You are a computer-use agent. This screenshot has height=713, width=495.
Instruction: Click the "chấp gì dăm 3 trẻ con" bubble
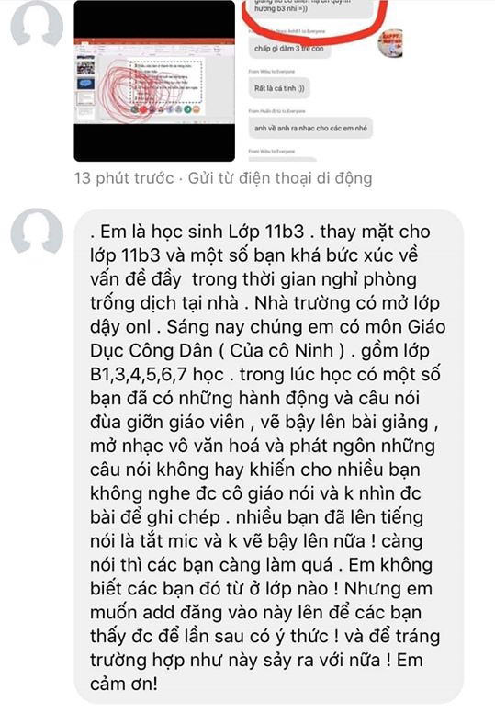[x=289, y=48]
